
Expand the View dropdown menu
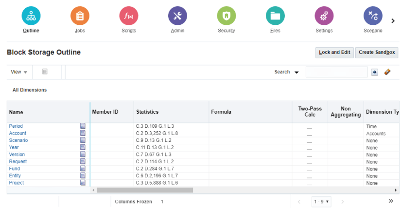[19, 72]
